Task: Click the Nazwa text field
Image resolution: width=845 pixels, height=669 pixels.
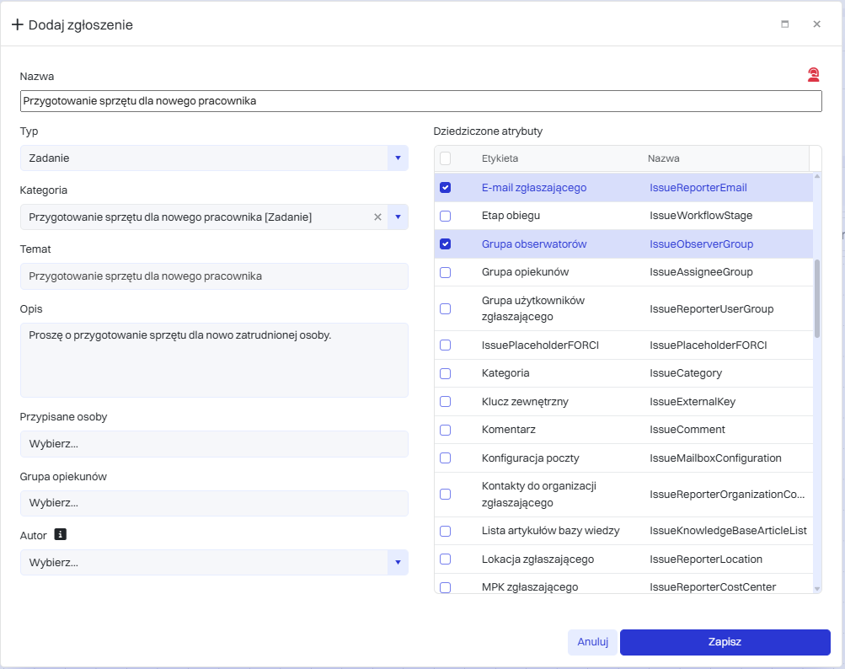Action: click(421, 101)
